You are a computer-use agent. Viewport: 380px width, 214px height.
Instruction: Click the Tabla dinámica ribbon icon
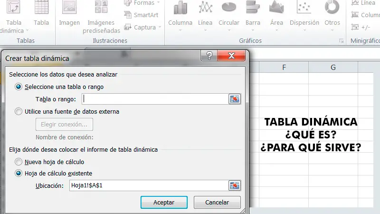point(13,7)
